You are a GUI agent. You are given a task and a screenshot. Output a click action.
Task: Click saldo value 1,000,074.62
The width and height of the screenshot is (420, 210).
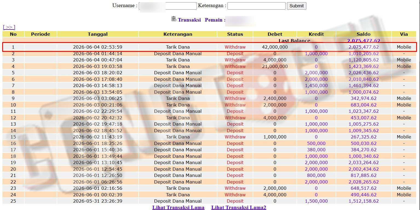click(364, 92)
